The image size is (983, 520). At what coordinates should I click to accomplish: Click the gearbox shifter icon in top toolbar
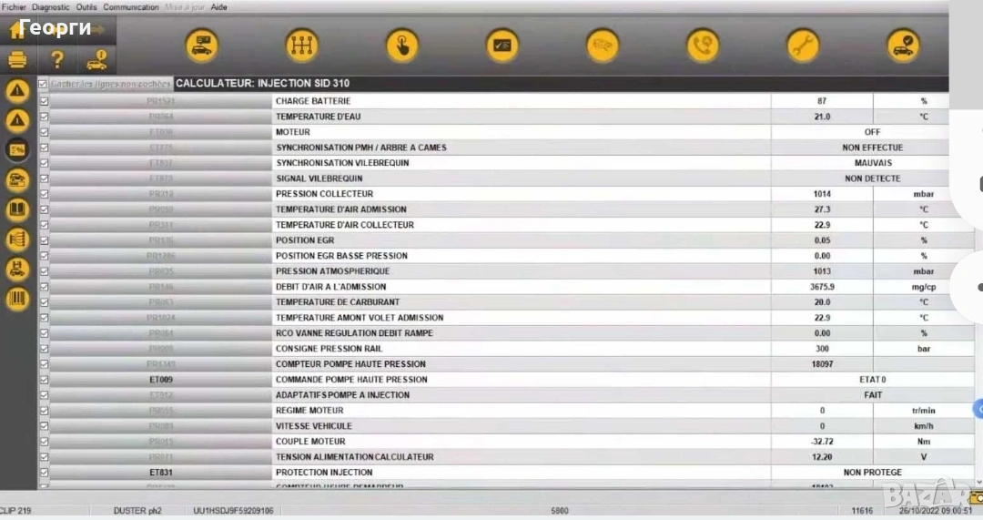302,46
